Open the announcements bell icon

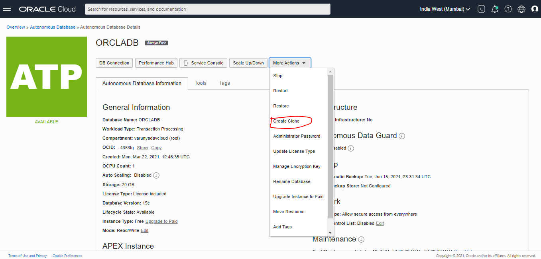[x=495, y=9]
